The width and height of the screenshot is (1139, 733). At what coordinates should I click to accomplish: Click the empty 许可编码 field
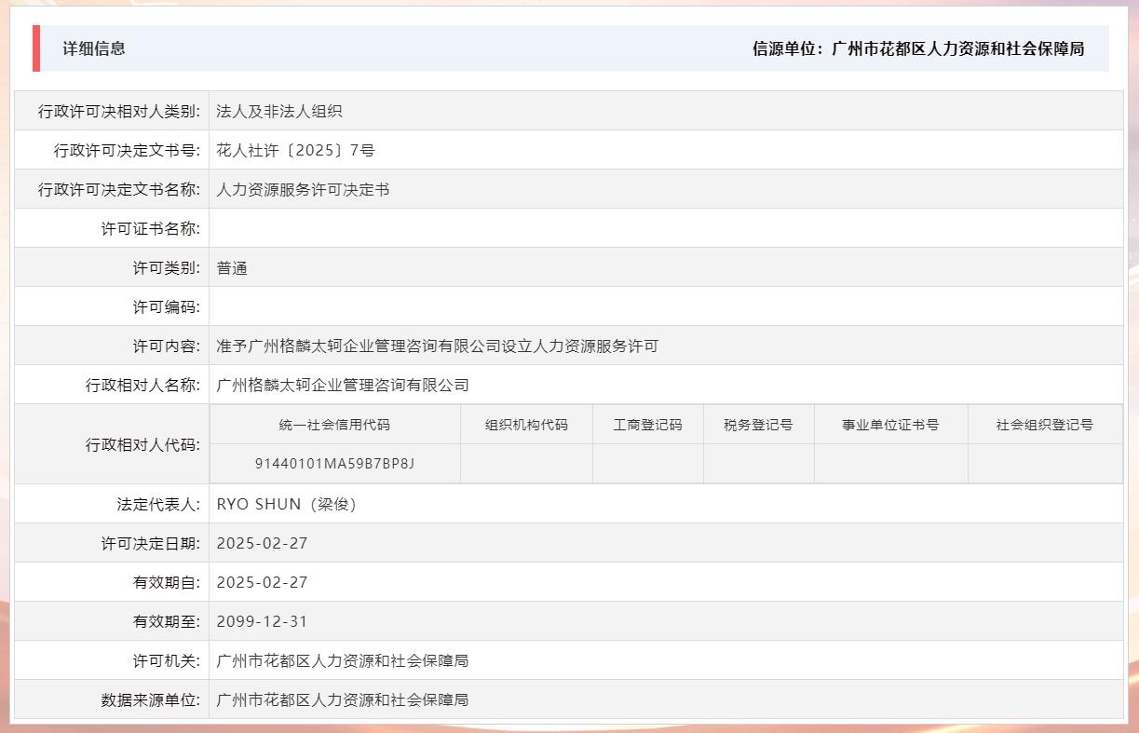tap(373, 305)
